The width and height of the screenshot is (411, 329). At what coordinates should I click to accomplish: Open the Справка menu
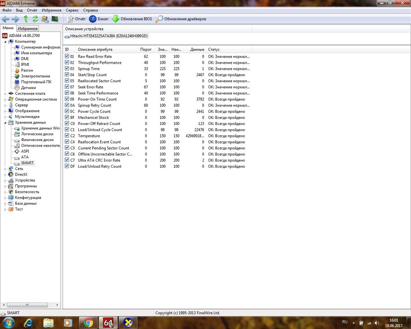tap(90, 10)
